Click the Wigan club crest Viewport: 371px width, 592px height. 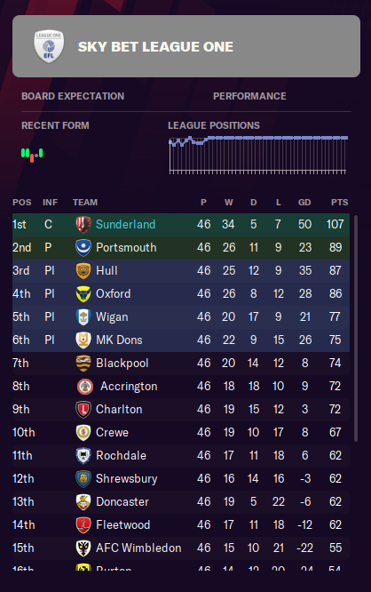[x=83, y=316]
